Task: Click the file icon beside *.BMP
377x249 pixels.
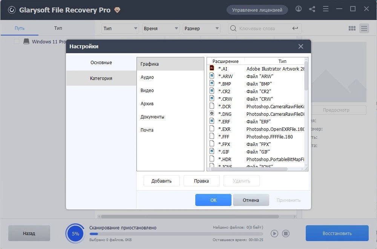Action: tap(212, 83)
